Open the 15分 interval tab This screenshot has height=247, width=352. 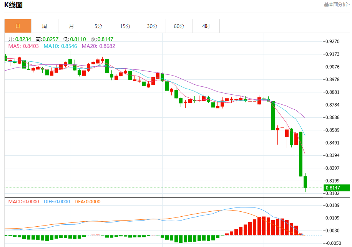click(126, 26)
